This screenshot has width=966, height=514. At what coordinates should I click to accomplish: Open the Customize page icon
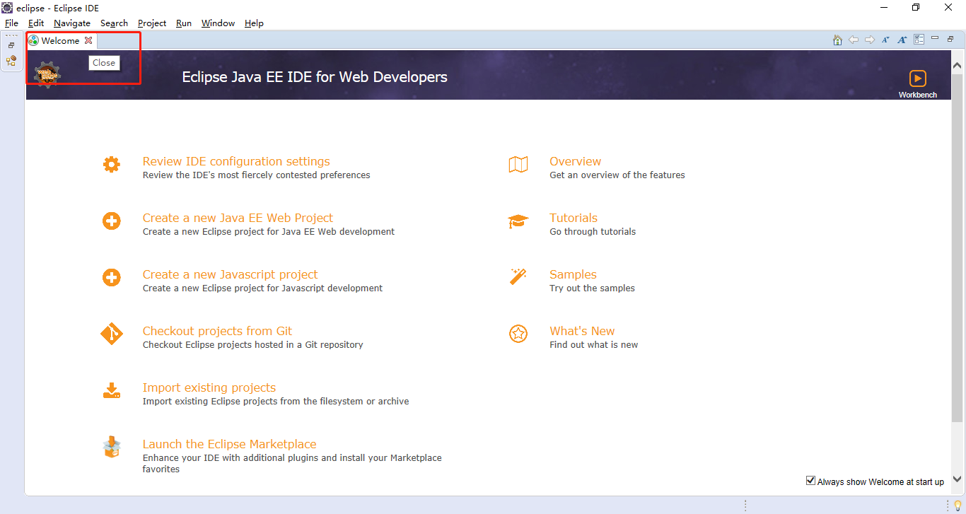pyautogui.click(x=919, y=40)
